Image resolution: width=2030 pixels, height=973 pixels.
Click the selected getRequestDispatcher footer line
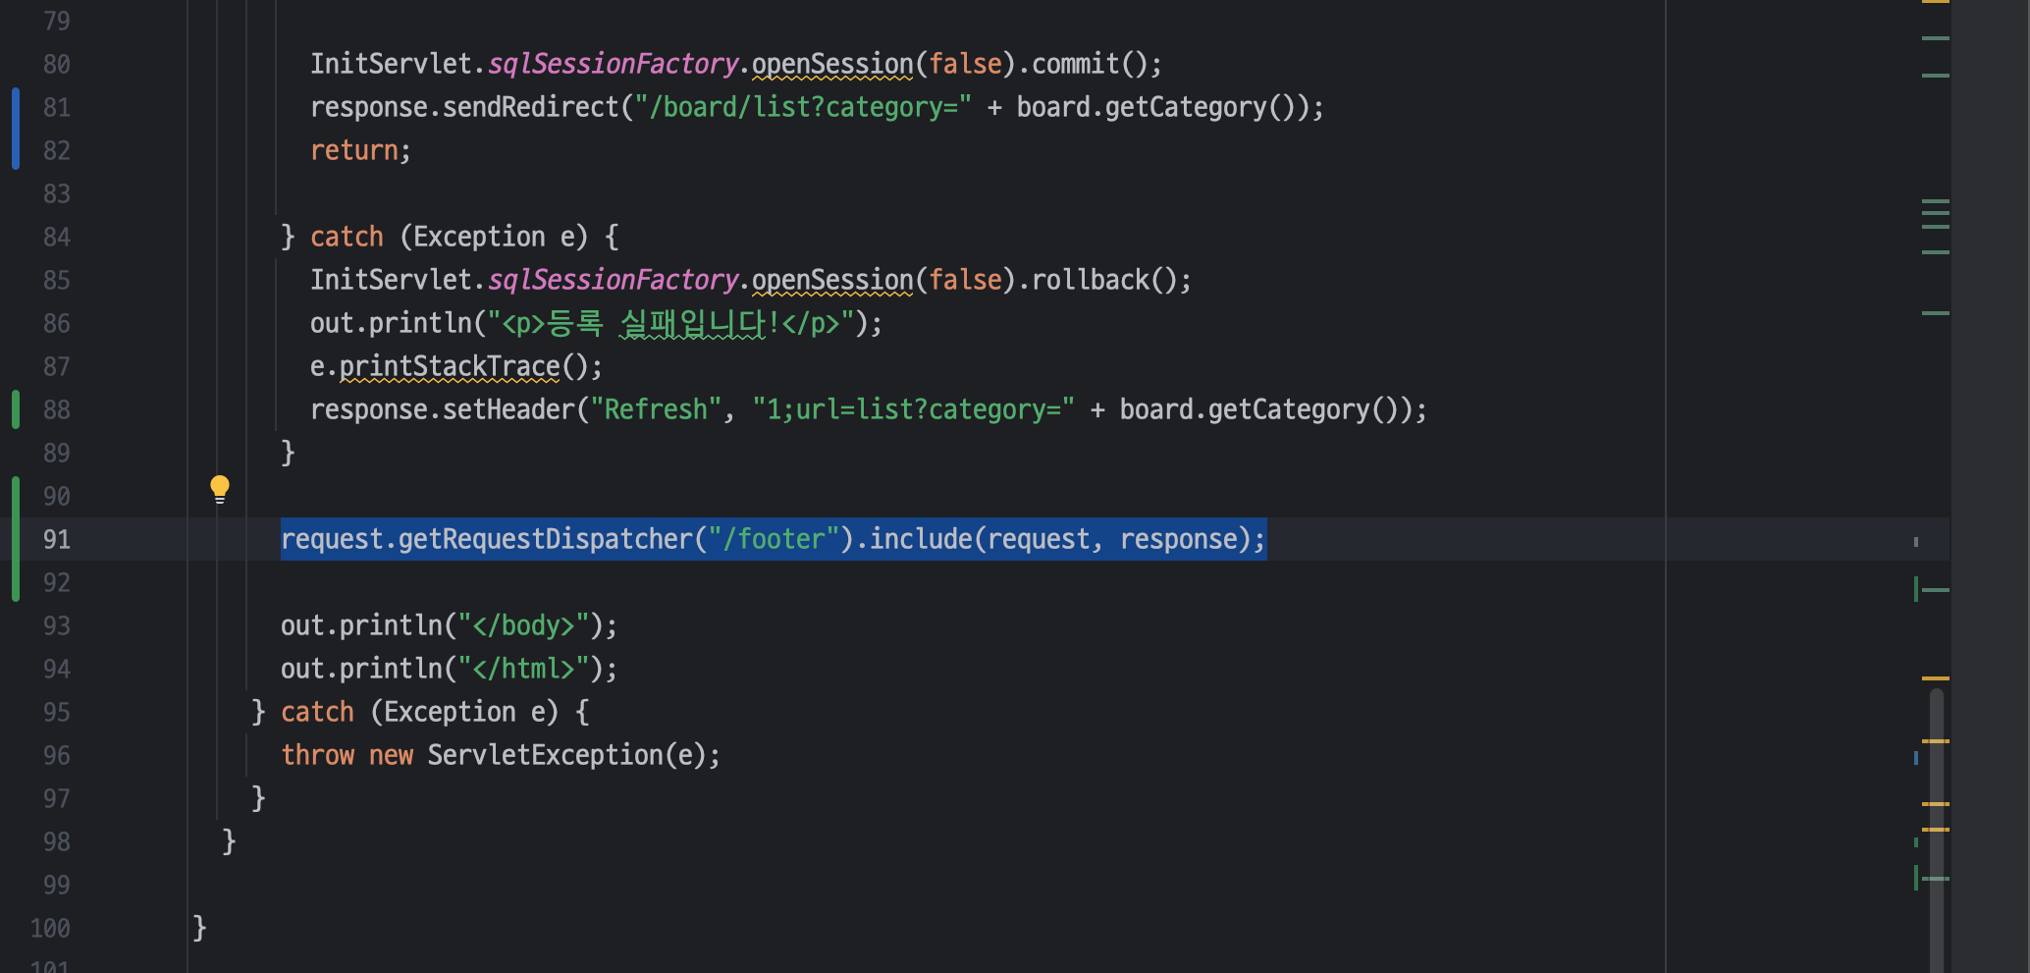774,539
